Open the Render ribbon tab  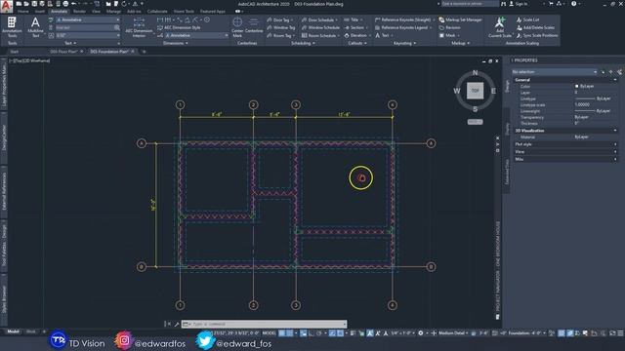tap(79, 12)
